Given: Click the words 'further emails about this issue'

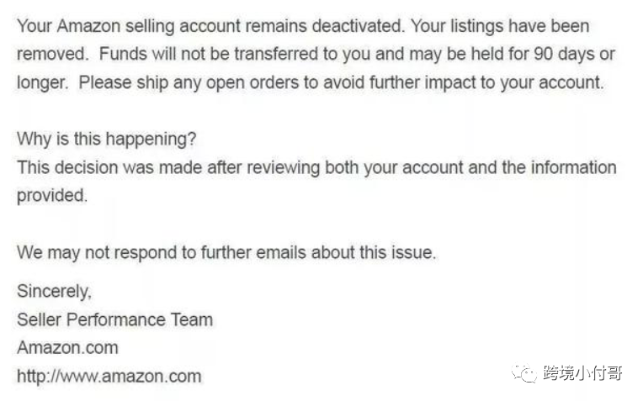Looking at the screenshot, I should coord(318,253).
